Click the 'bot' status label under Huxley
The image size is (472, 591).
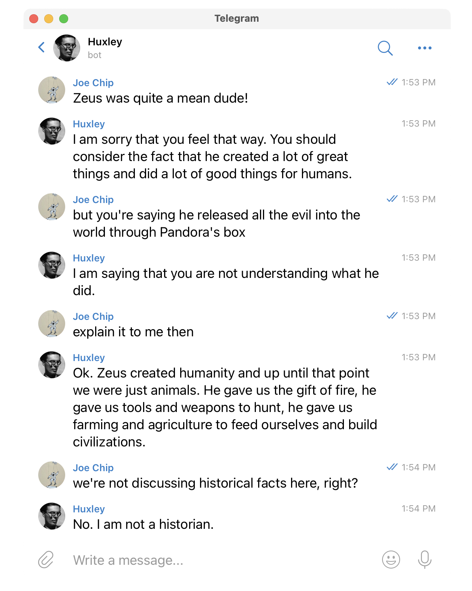(x=94, y=55)
